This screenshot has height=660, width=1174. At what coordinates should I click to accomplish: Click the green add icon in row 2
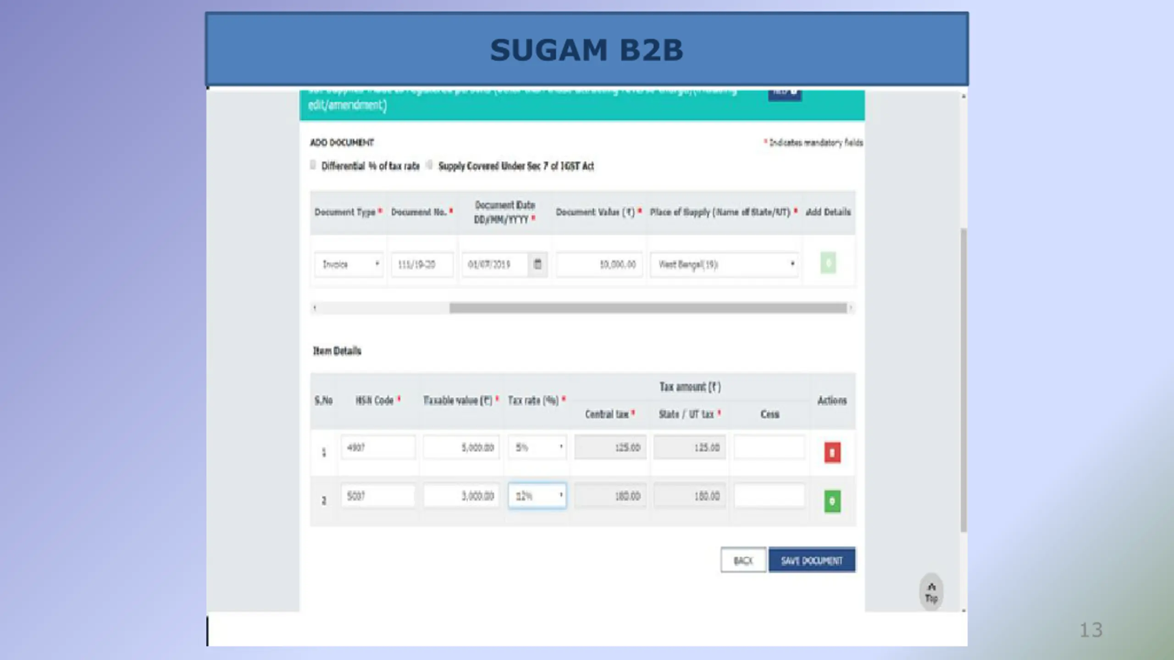(x=832, y=501)
